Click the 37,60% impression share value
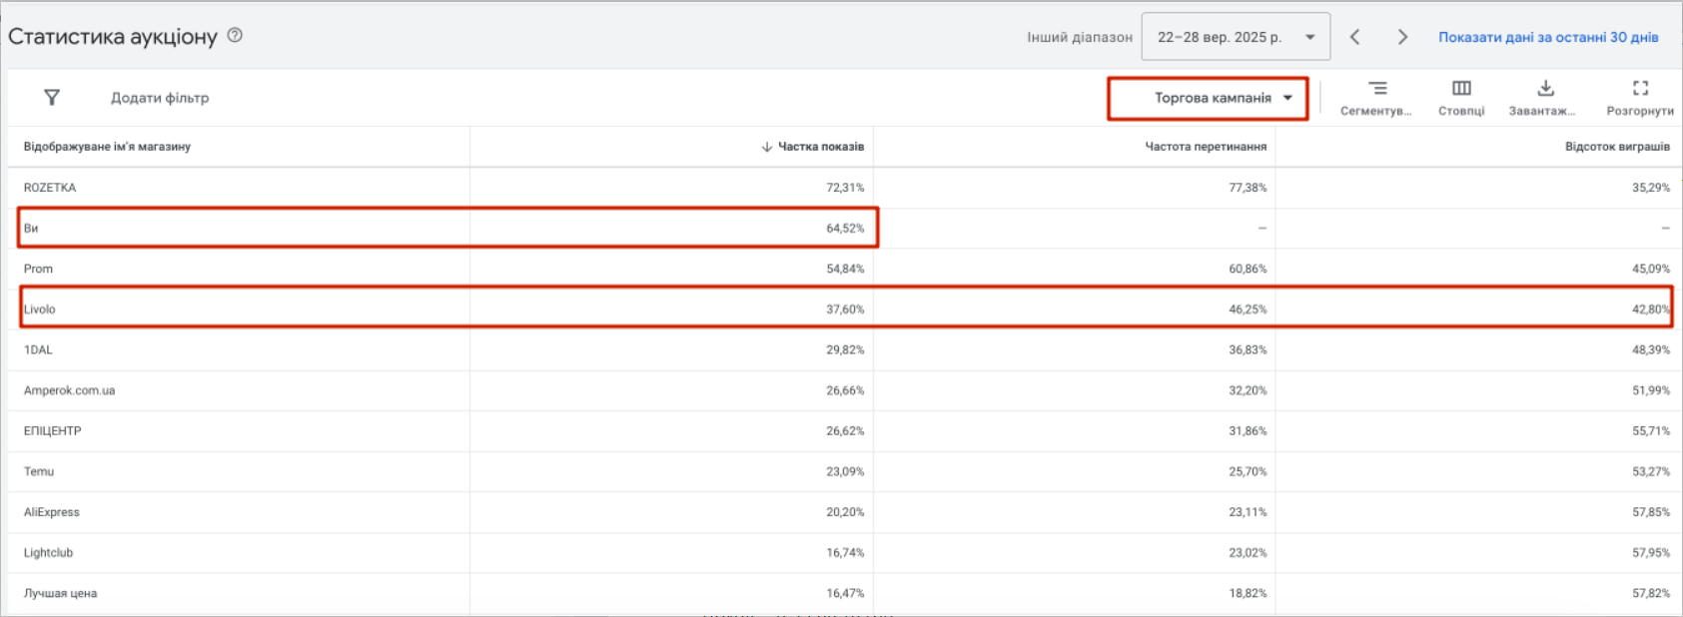Viewport: 1683px width, 617px height. point(845,309)
